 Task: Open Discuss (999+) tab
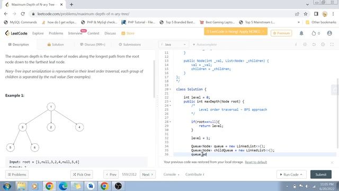tap(93, 45)
